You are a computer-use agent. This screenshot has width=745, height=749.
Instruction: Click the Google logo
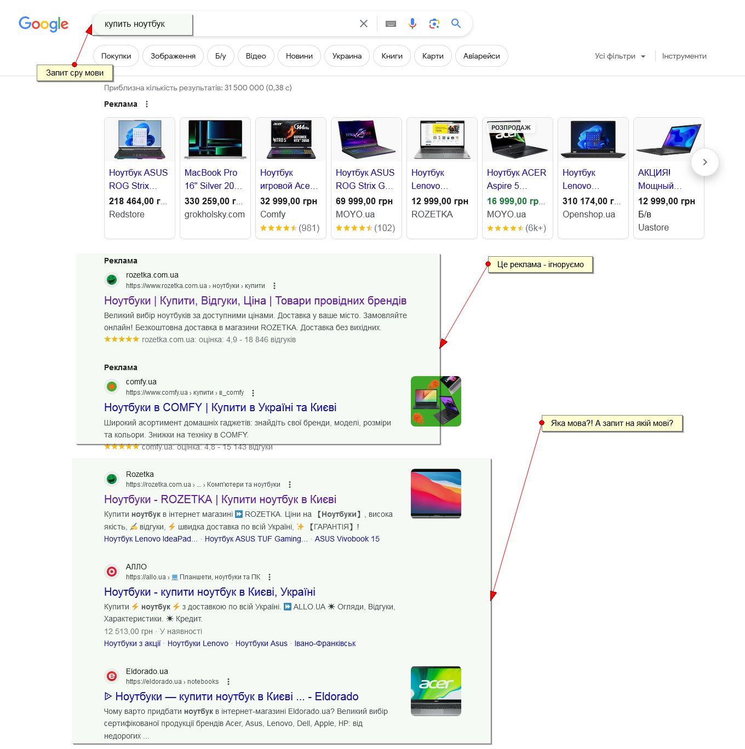click(43, 24)
